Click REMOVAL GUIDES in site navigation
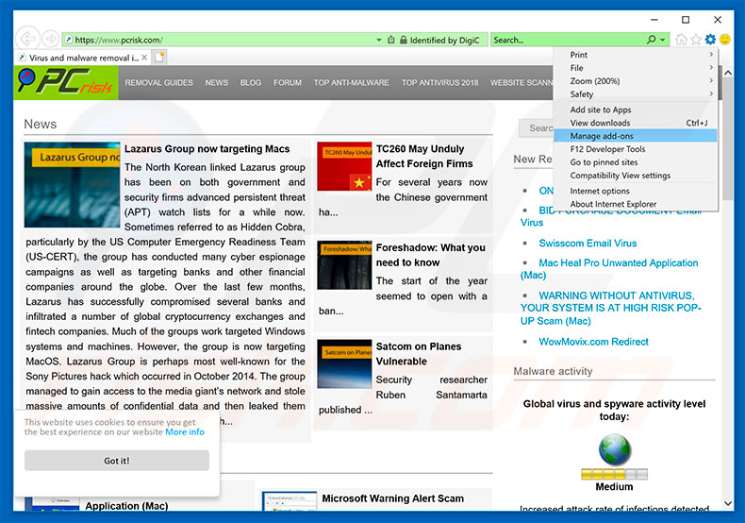The height and width of the screenshot is (523, 745). pyautogui.click(x=158, y=82)
